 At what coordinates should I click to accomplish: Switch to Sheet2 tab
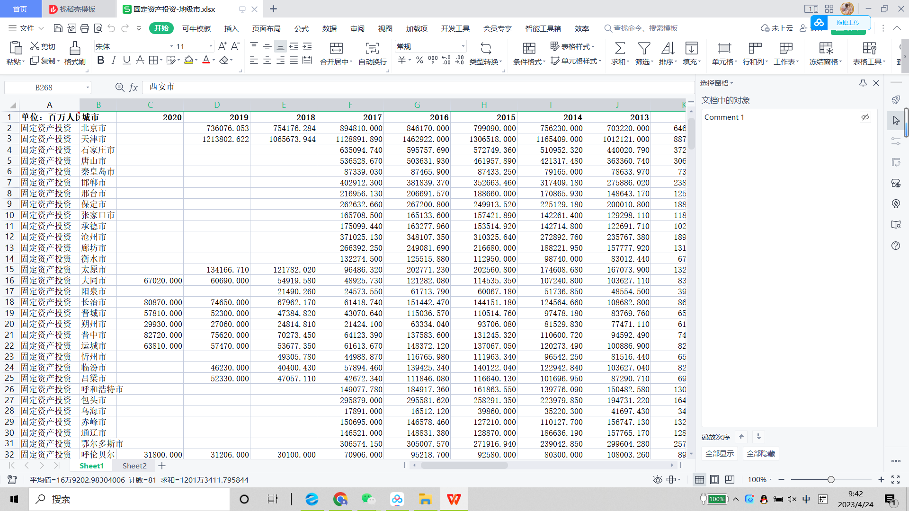click(134, 466)
